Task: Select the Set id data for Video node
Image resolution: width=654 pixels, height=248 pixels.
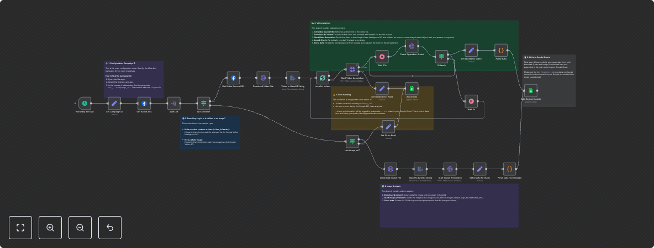Action: [x=471, y=50]
